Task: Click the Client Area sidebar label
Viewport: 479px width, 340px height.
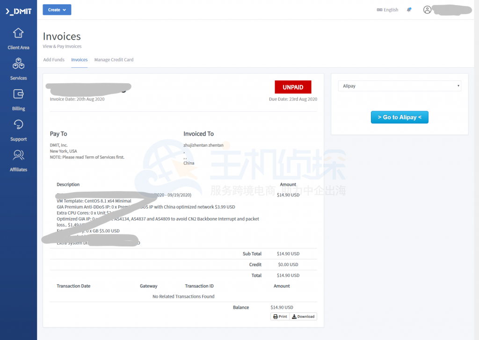Action: point(18,47)
